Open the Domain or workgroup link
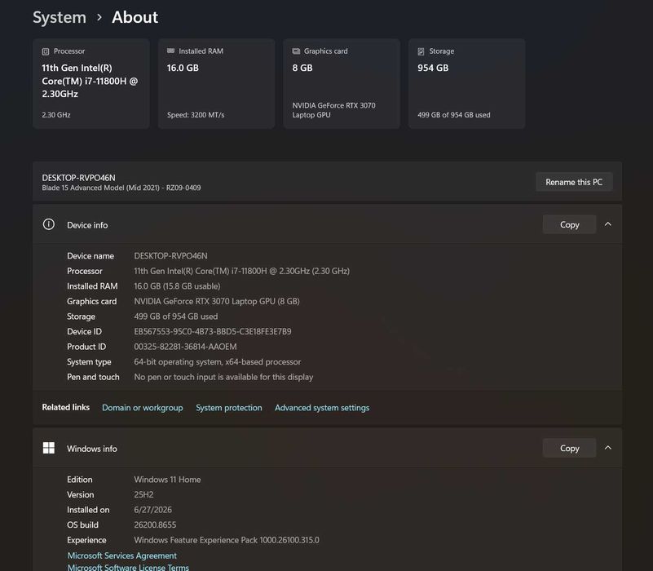Viewport: 653px width, 571px height. pyautogui.click(x=143, y=408)
